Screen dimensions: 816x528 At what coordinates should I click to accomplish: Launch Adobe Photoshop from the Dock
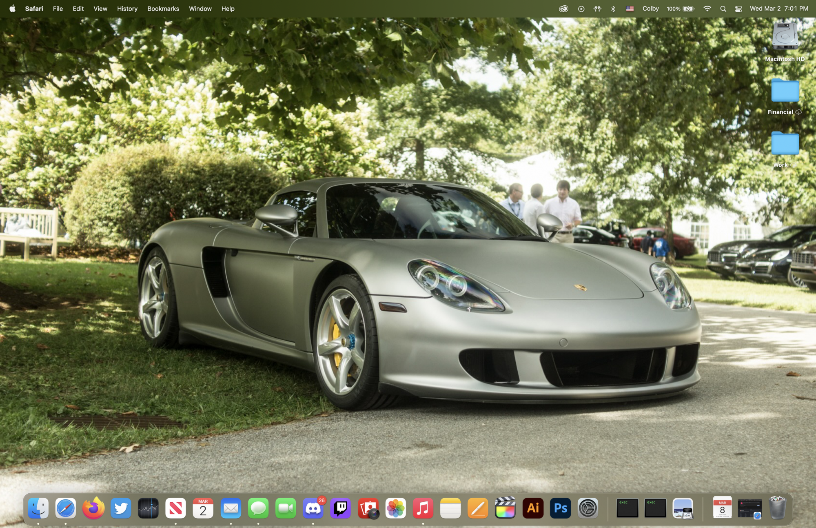[x=560, y=508]
